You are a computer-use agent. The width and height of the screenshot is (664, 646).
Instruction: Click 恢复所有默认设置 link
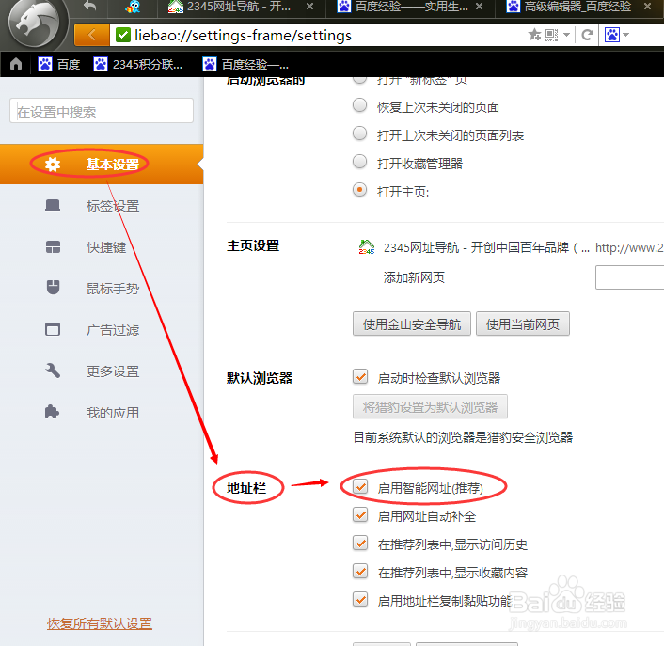[100, 623]
